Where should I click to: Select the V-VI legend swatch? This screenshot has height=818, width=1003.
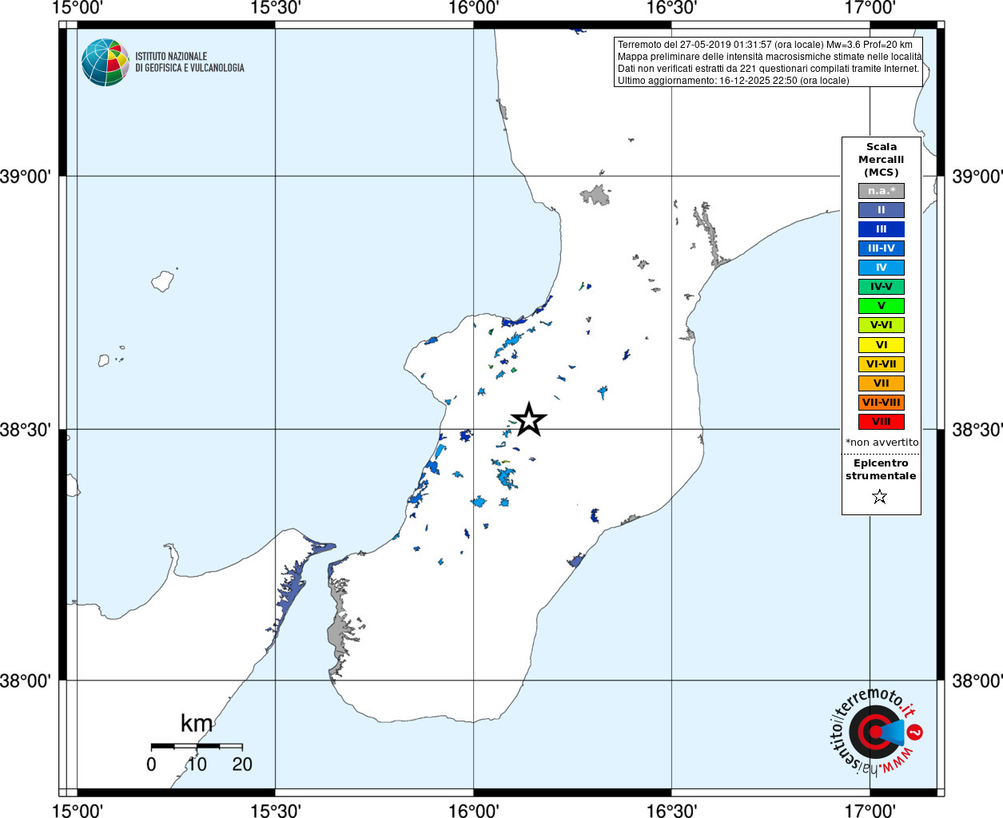pos(882,325)
